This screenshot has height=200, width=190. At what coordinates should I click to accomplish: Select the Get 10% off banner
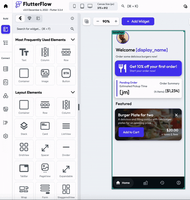tap(148, 68)
